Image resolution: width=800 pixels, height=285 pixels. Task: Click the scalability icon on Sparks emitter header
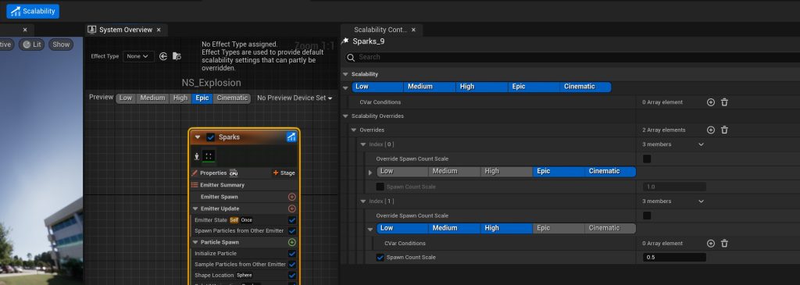[291, 137]
